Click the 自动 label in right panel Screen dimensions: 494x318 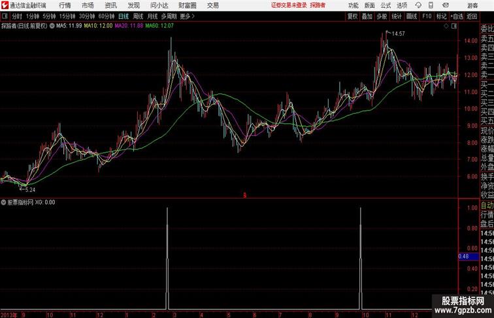point(487,206)
